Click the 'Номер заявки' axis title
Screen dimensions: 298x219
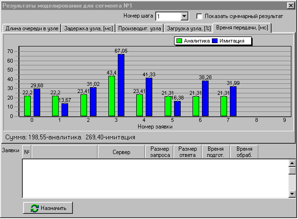155,127
